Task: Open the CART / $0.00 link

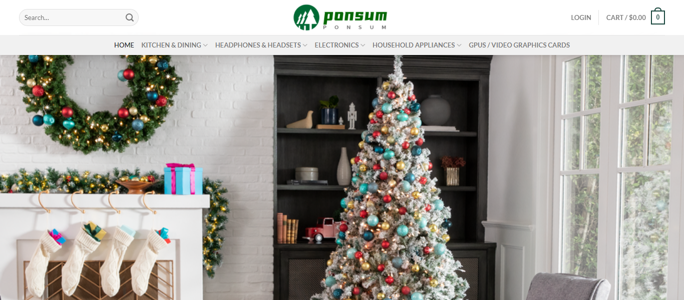Action: tap(626, 17)
